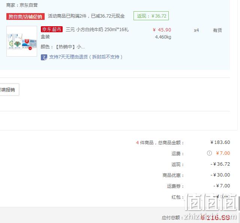The image size is (240, 223).
Task: Click the shipping fee info icon
Action: (x=209, y=153)
